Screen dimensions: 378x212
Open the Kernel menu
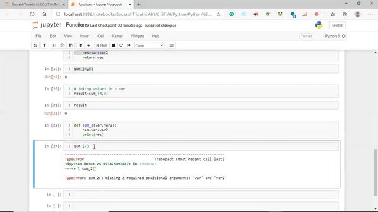[x=117, y=36]
